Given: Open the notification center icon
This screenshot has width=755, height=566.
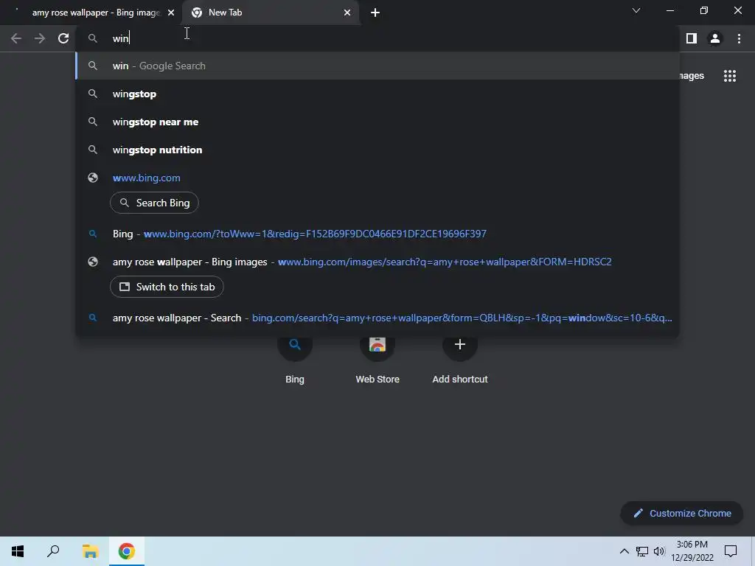Looking at the screenshot, I should pyautogui.click(x=731, y=551).
